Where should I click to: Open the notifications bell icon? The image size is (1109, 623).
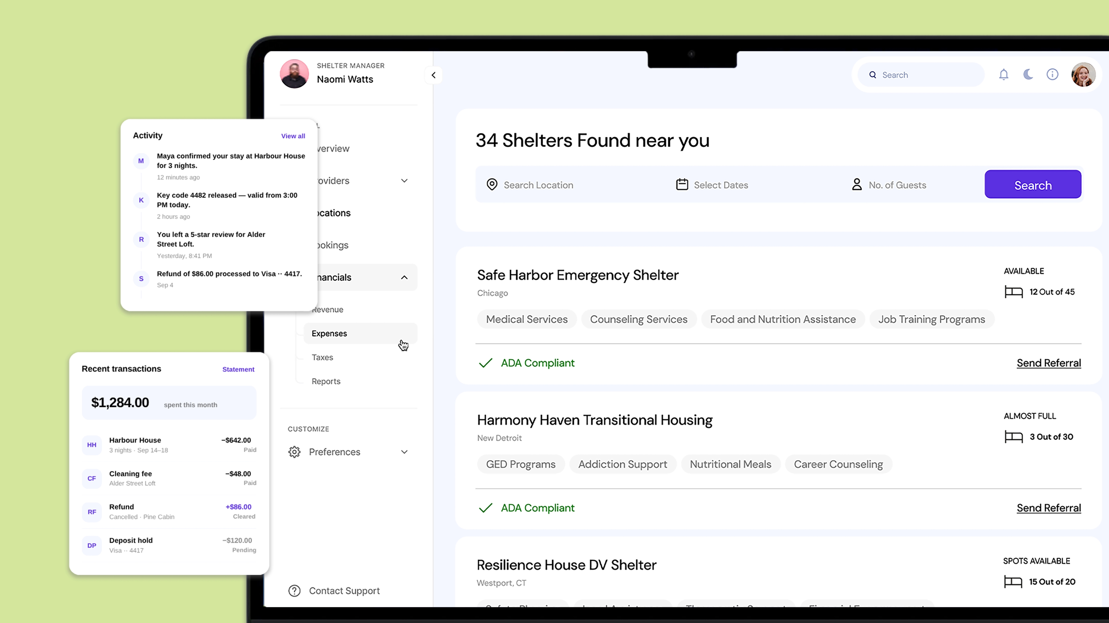(x=1004, y=75)
